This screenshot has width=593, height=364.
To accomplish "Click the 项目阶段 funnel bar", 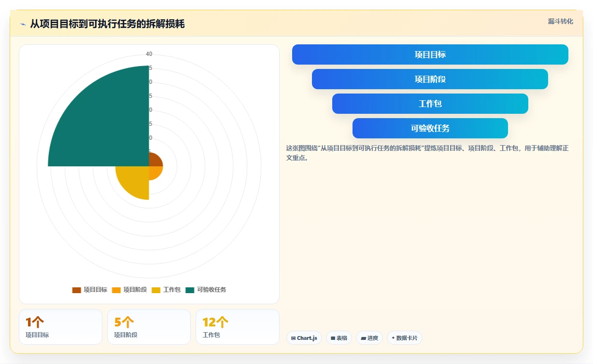I will point(430,79).
